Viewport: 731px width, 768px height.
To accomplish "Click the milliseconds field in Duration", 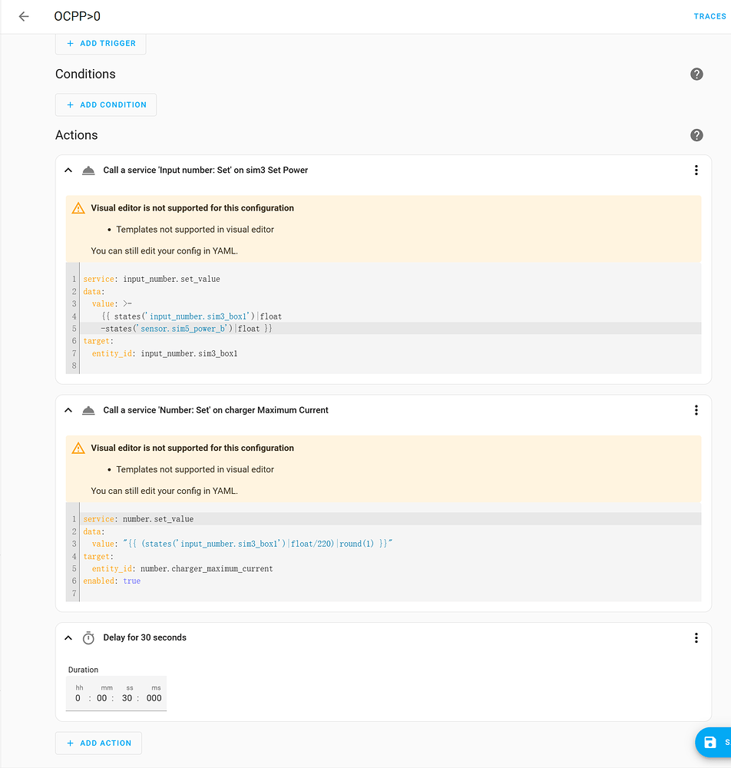I will coord(154,698).
